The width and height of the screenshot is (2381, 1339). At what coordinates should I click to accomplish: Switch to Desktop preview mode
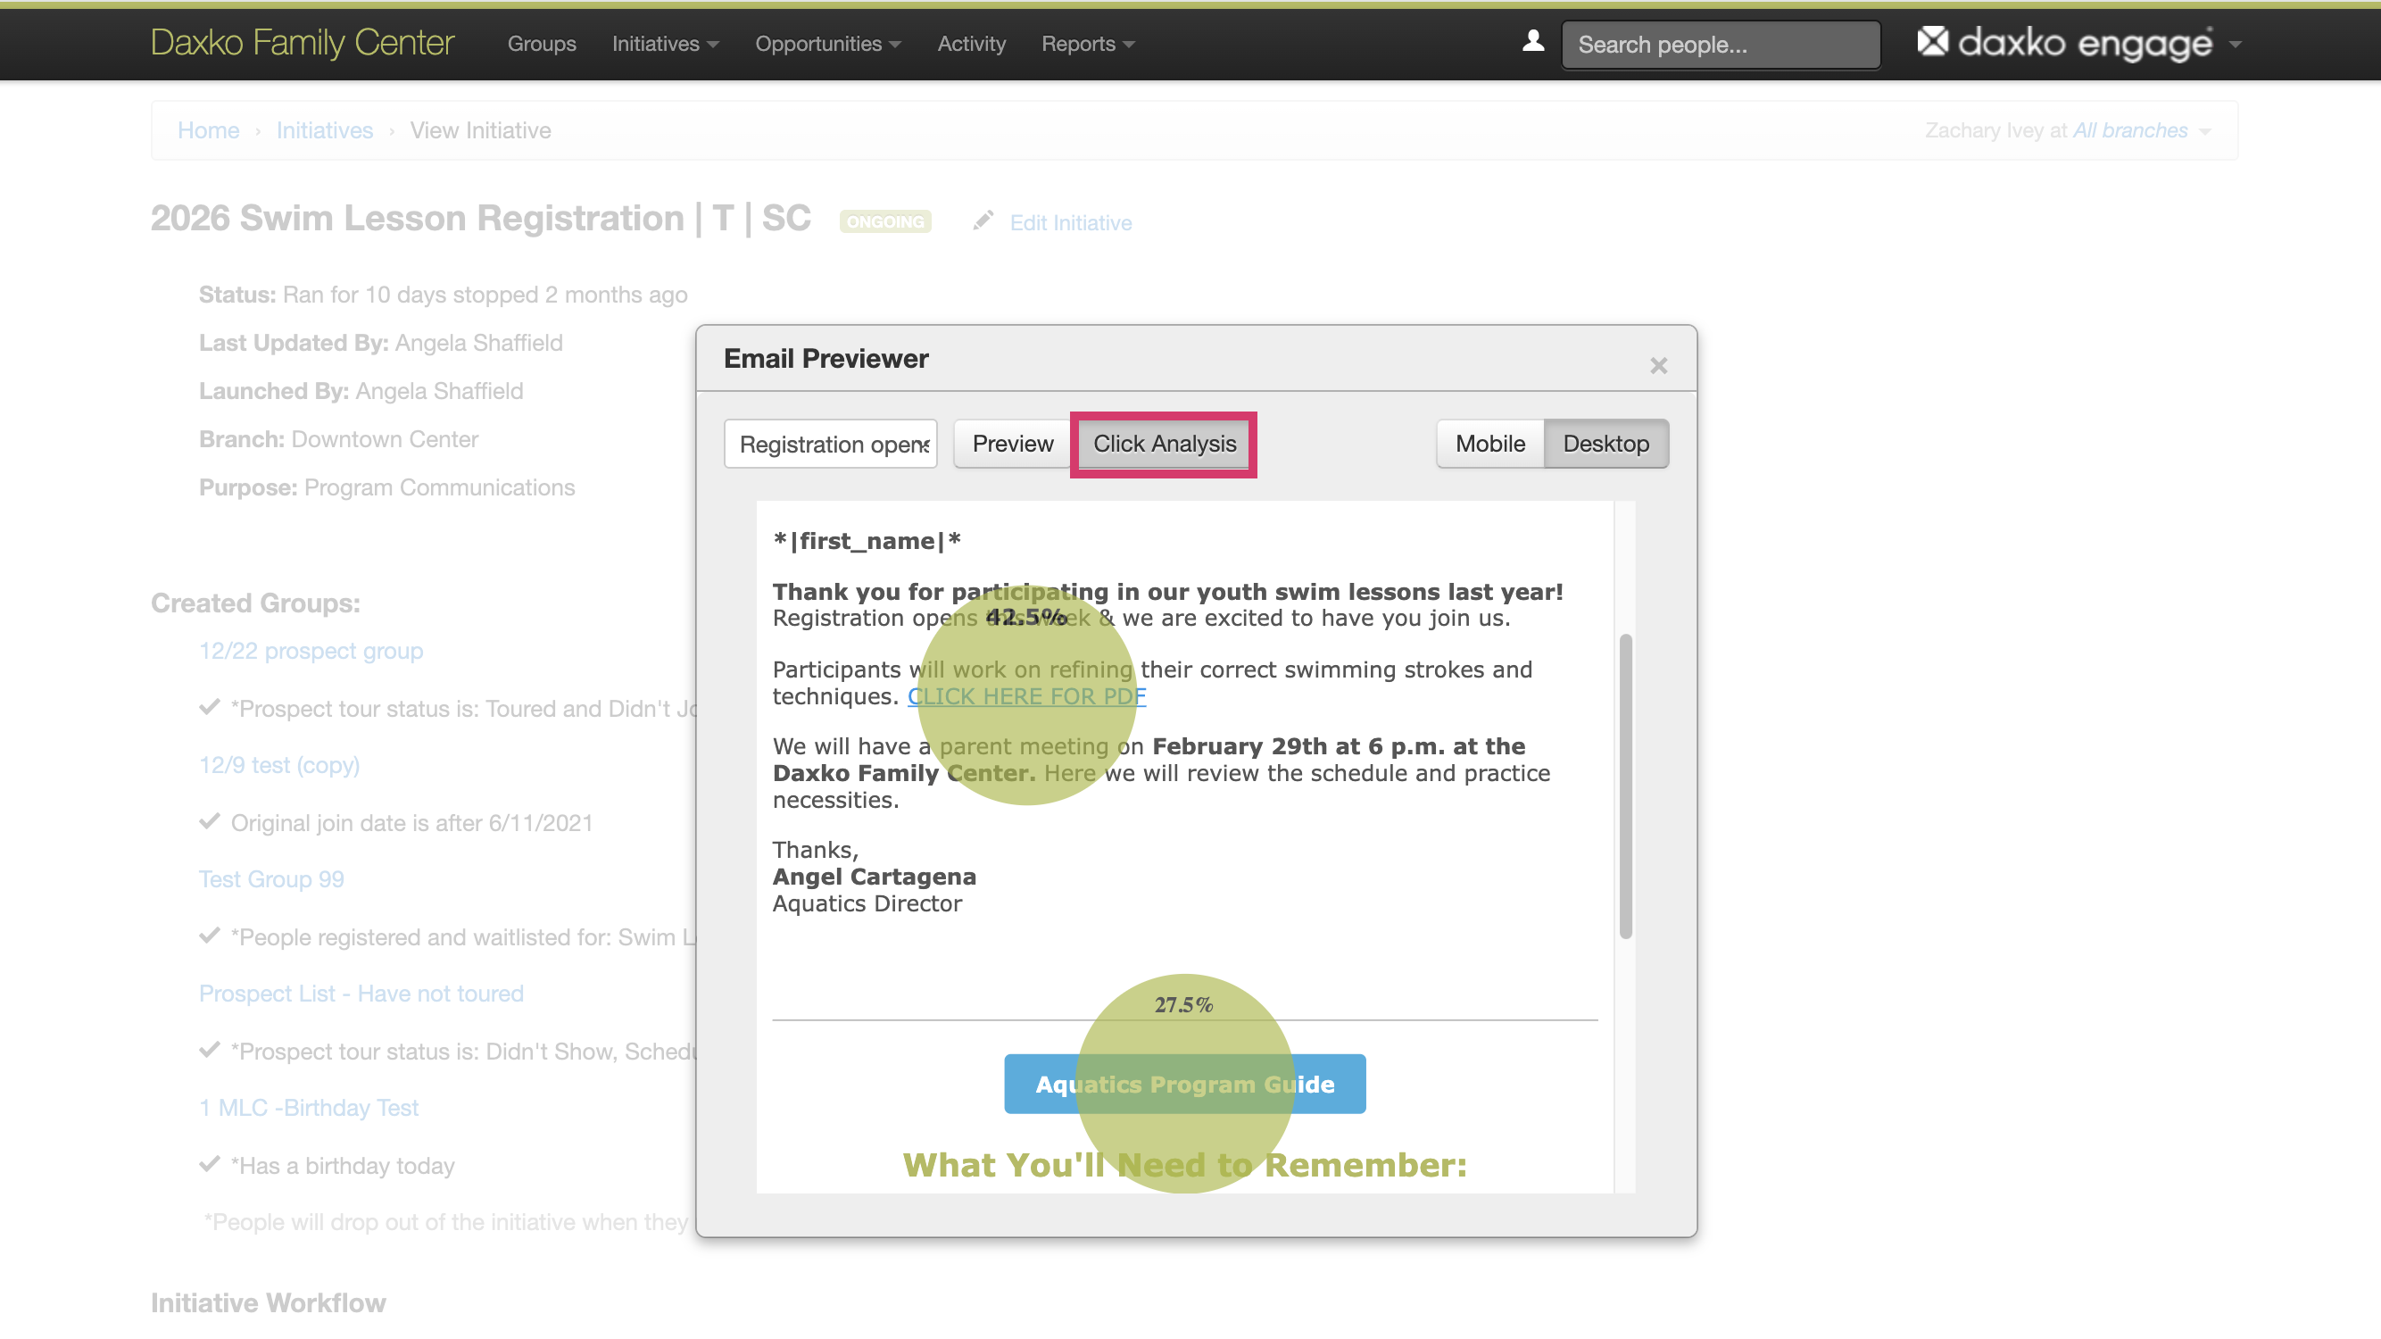[x=1605, y=444]
